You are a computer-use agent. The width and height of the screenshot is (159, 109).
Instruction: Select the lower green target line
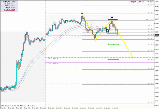point(113,59)
